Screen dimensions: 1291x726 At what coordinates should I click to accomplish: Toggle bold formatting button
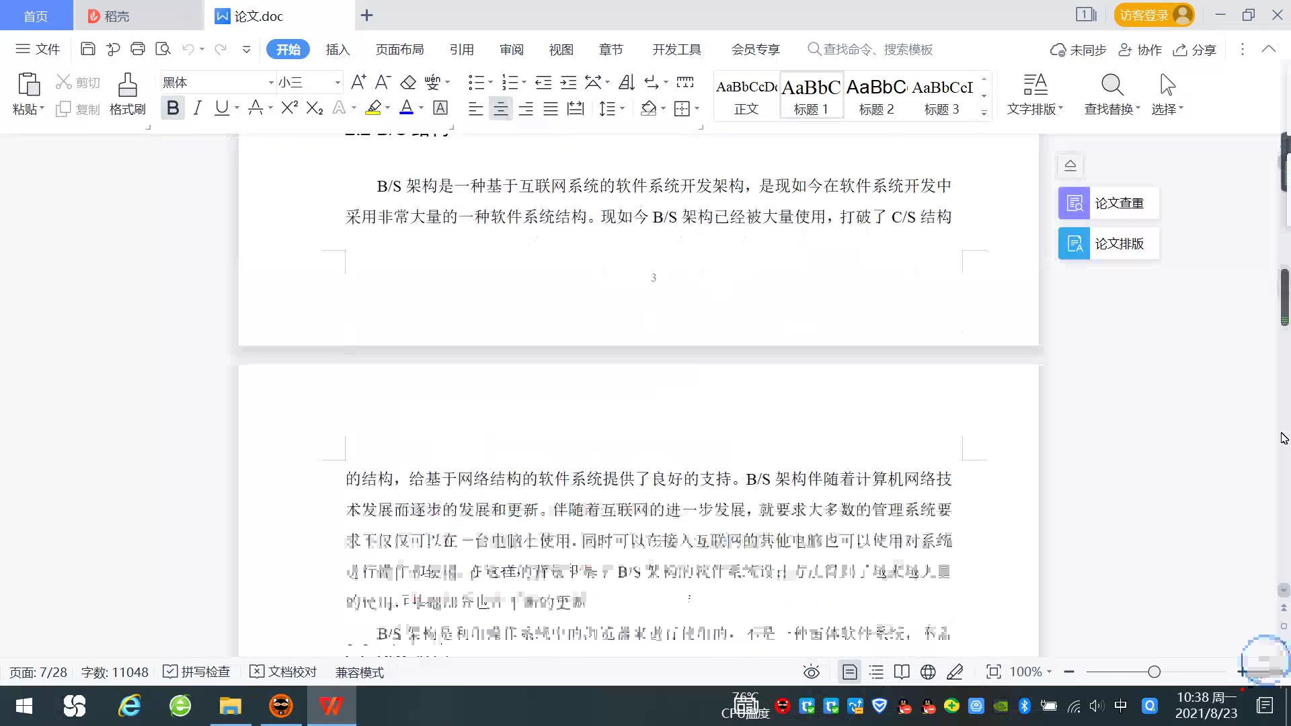coord(173,108)
